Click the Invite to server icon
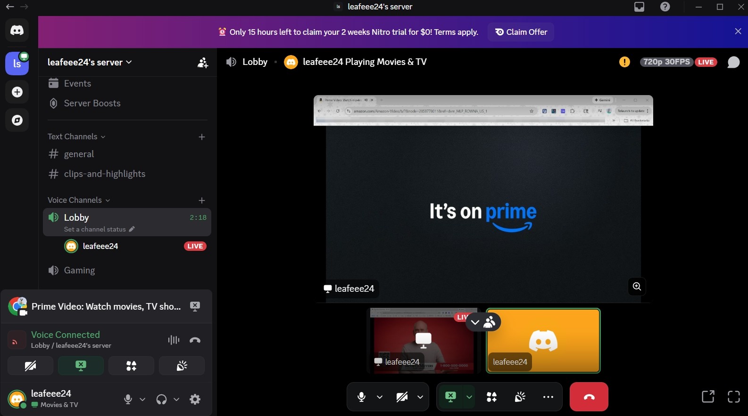 203,63
